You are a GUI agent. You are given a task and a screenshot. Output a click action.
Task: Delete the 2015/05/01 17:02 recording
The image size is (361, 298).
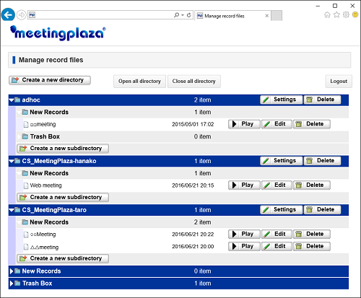(312, 124)
